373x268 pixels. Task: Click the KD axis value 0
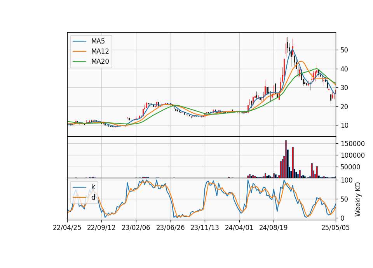coord(342,218)
